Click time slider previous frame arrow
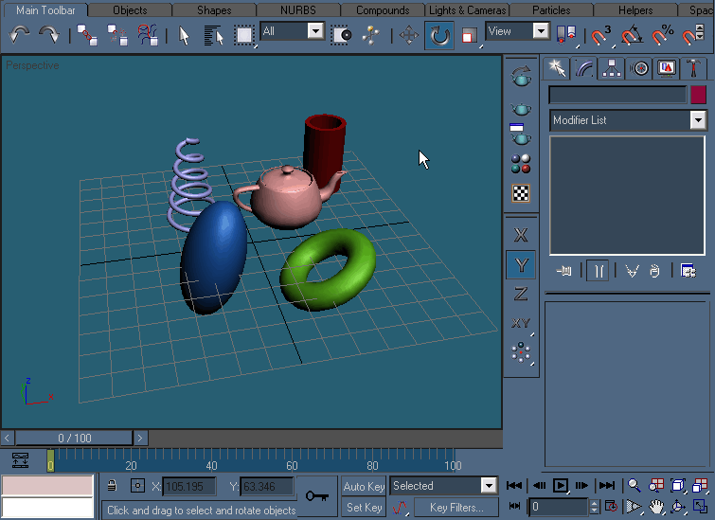The image size is (715, 520). point(7,438)
